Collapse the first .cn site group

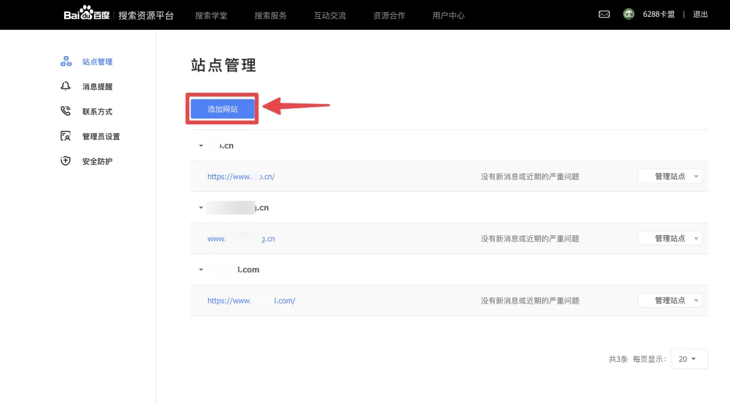tap(201, 145)
